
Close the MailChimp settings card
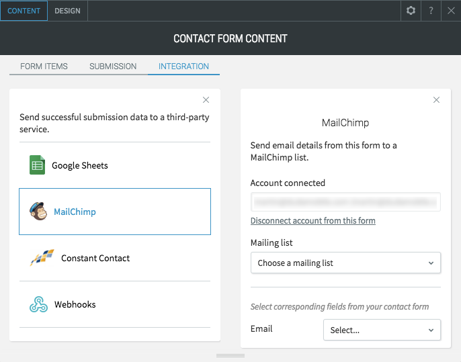pos(436,100)
